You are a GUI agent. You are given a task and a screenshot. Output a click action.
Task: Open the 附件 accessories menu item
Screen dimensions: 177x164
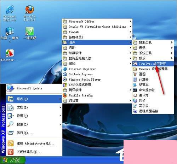click(x=97, y=42)
